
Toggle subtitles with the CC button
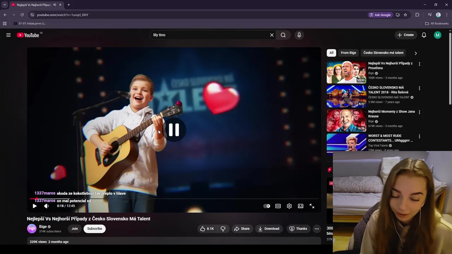pyautogui.click(x=278, y=206)
